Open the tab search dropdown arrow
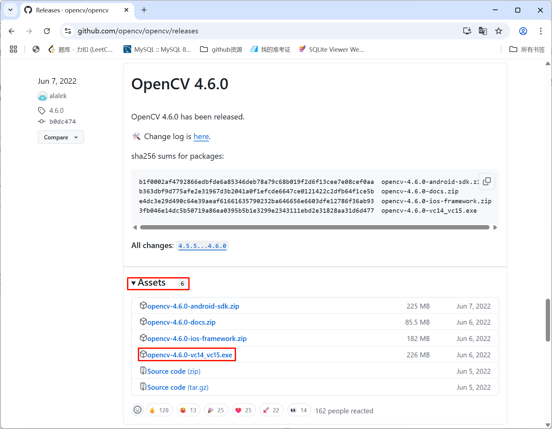 [x=10, y=10]
